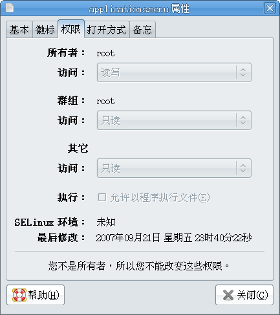Go to the 备忘 tab
Screen dimensions: 280x315
click(x=142, y=30)
